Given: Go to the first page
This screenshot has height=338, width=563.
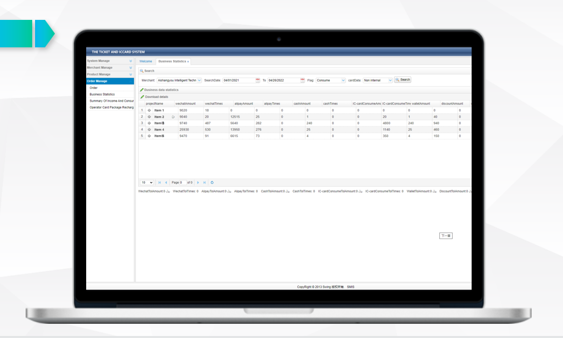Looking at the screenshot, I should [160, 183].
